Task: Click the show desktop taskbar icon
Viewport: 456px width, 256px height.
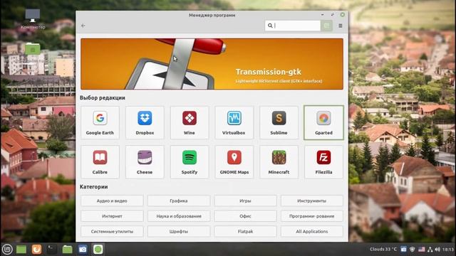Action: tap(21, 250)
